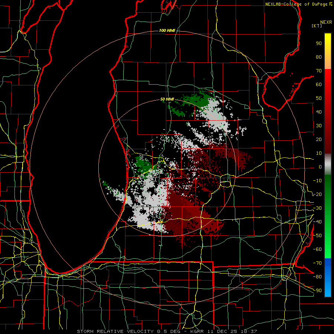Click the [KT] units label

point(317,26)
